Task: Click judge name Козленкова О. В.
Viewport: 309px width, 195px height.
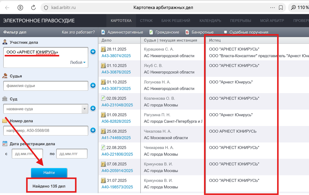Action: 159,98
